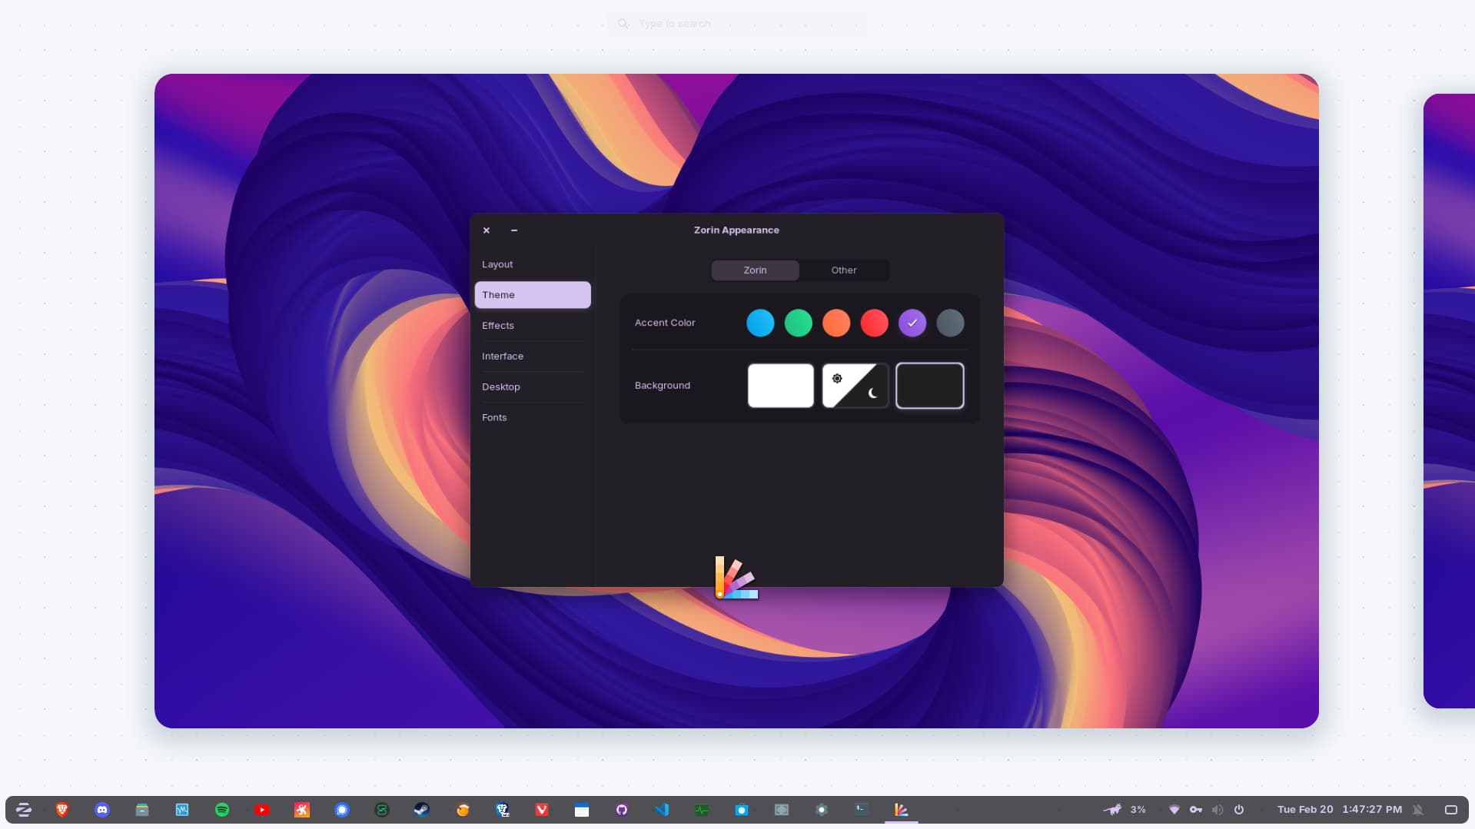Pick the green accent color
The width and height of the screenshot is (1475, 829).
pyautogui.click(x=798, y=323)
